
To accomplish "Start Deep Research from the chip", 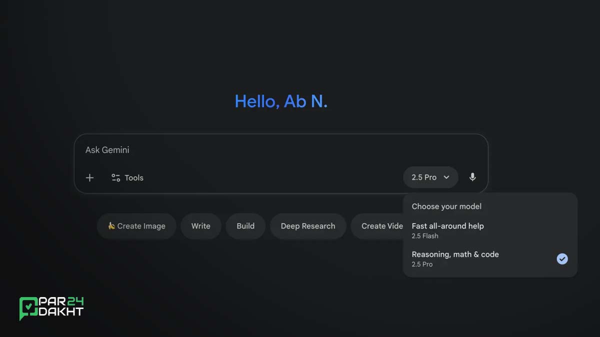I will 308,226.
